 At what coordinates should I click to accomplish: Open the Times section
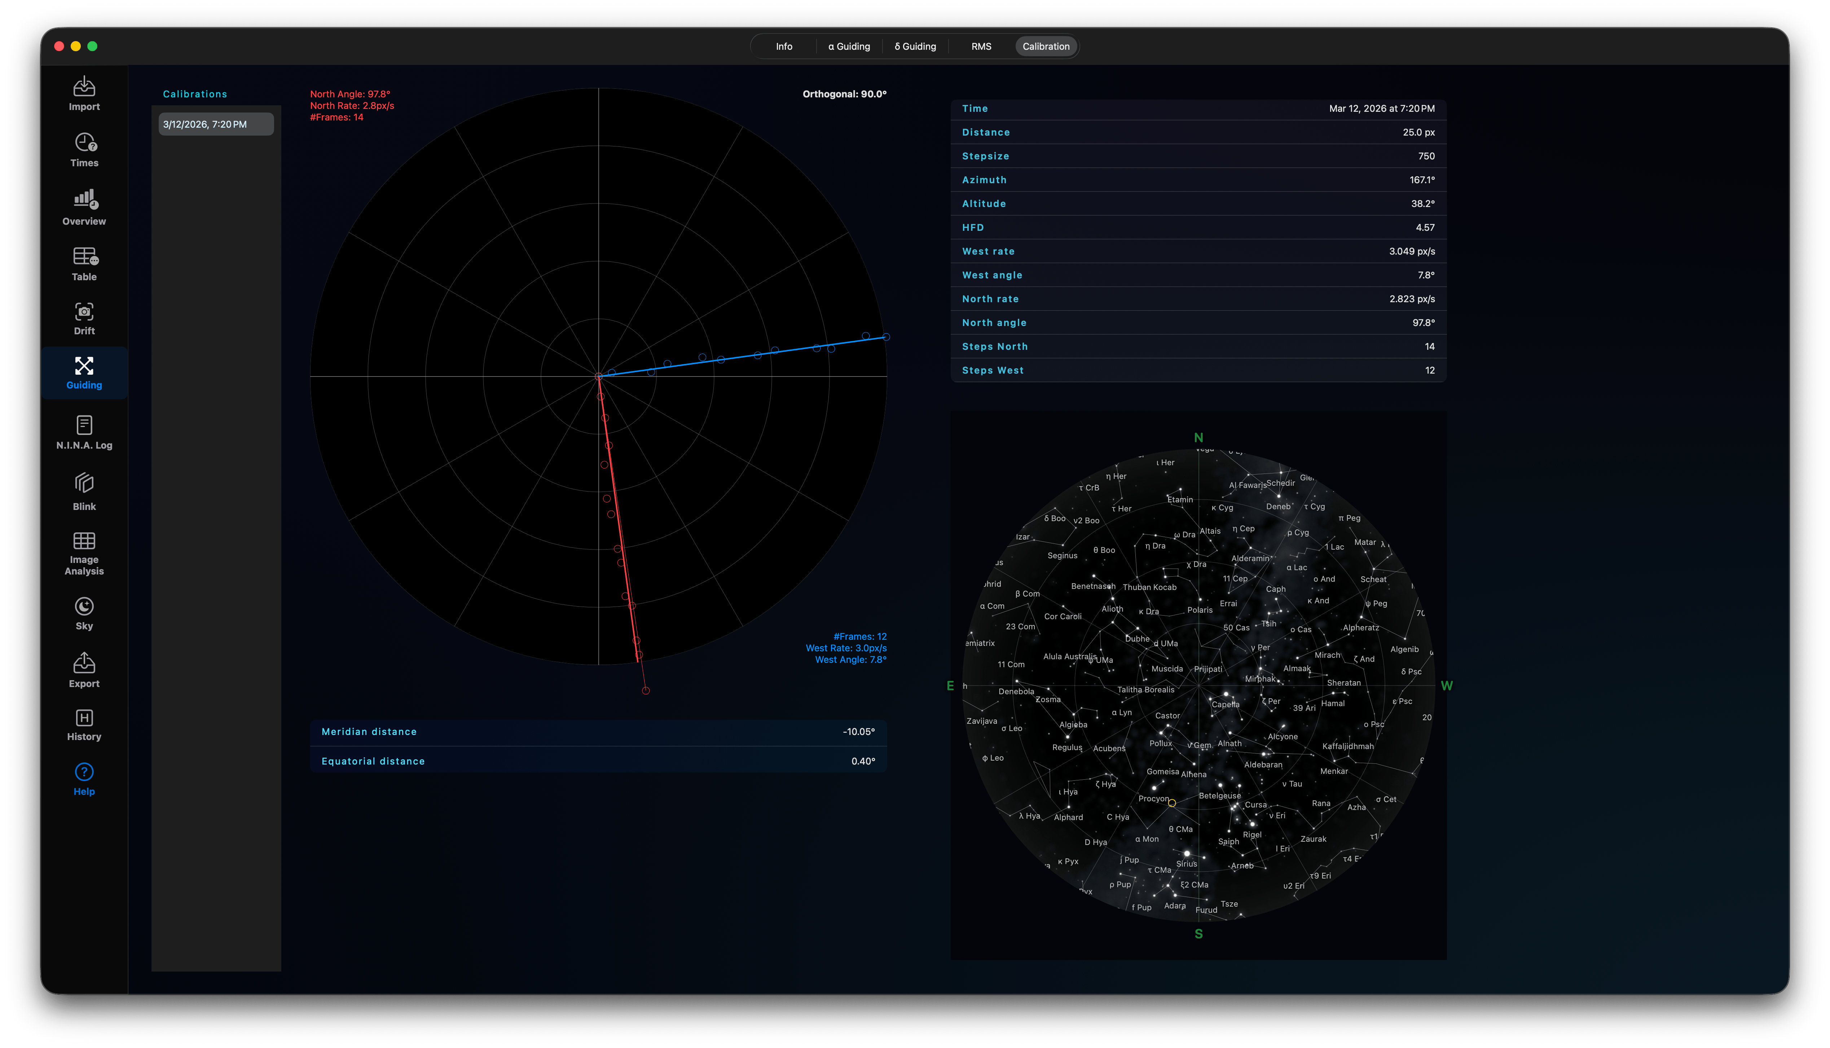click(84, 150)
